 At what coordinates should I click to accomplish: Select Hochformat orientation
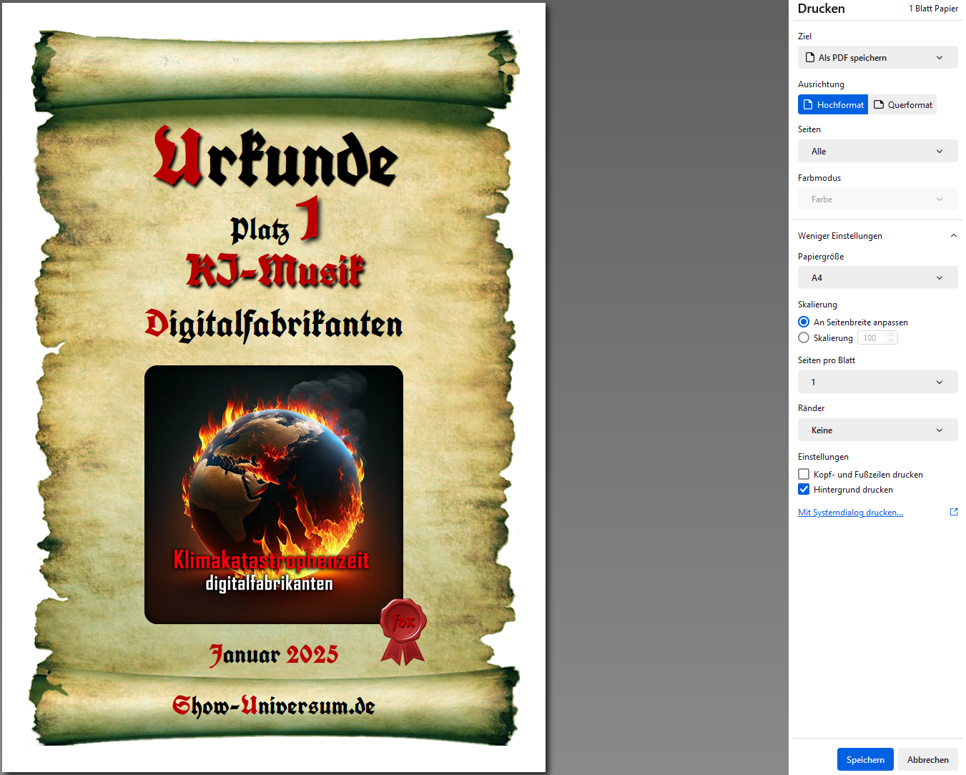click(833, 104)
